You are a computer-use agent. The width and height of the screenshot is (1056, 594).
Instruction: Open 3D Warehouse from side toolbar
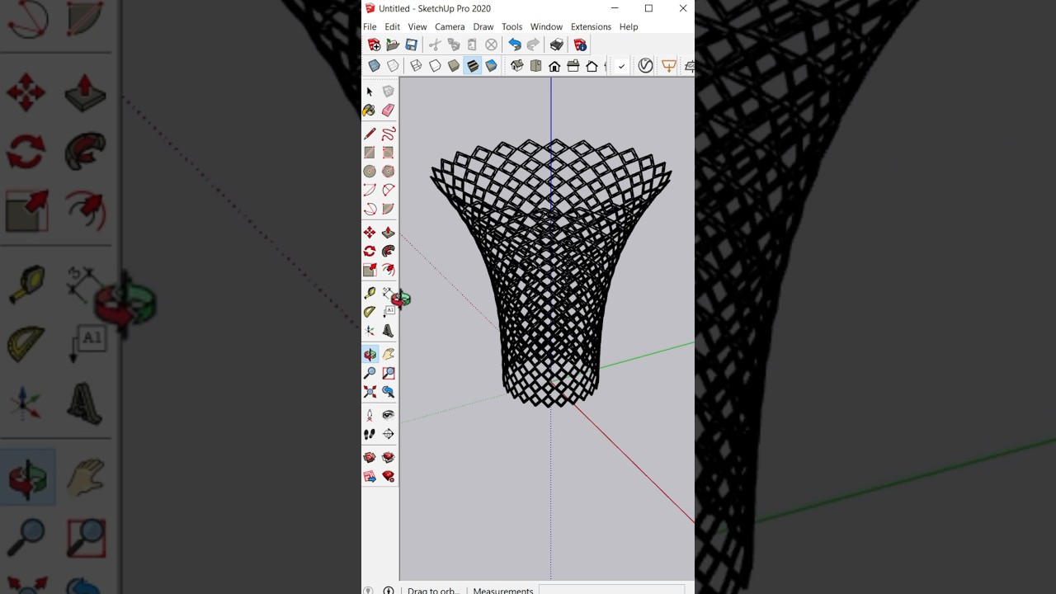tap(370, 458)
